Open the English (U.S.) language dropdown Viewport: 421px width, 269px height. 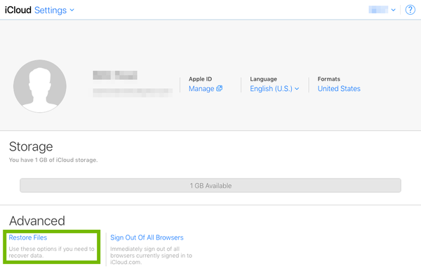(x=274, y=89)
